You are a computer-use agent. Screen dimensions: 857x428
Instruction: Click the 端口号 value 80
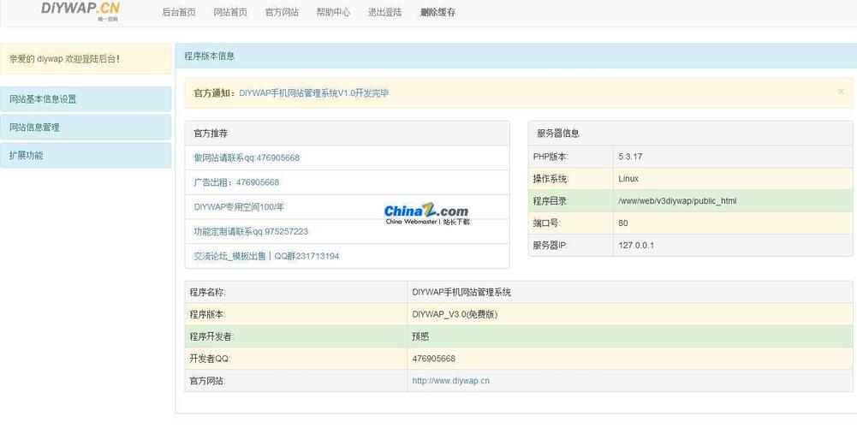coord(623,223)
